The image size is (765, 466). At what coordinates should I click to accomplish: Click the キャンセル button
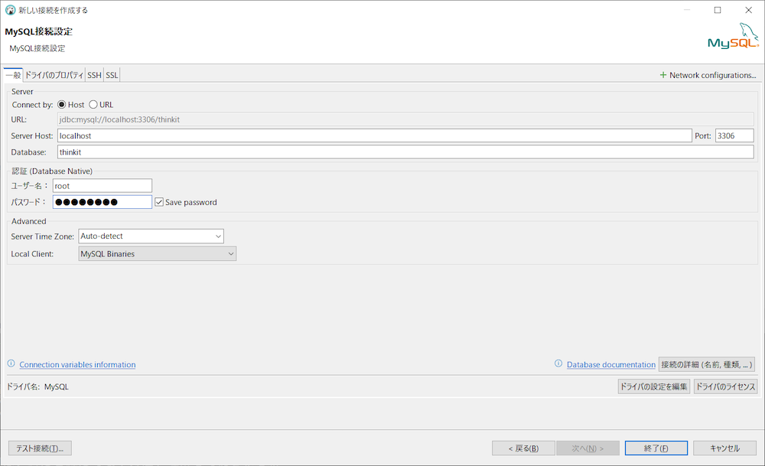pos(724,448)
